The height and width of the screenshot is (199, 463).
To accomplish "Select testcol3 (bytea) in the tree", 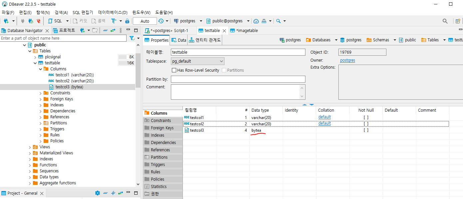I will coord(69,87).
